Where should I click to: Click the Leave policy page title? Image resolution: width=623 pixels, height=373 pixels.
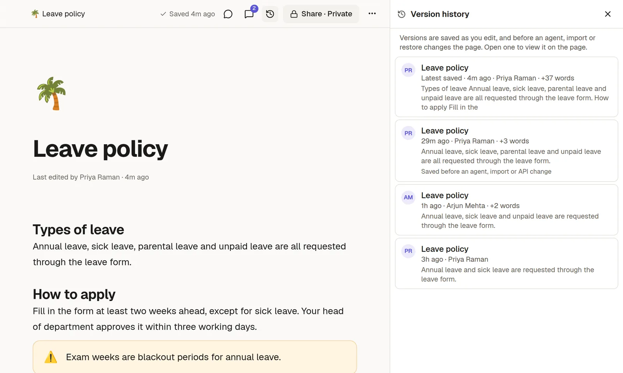coord(100,149)
